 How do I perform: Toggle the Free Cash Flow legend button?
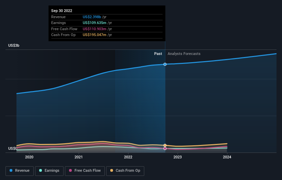pyautogui.click(x=85, y=171)
